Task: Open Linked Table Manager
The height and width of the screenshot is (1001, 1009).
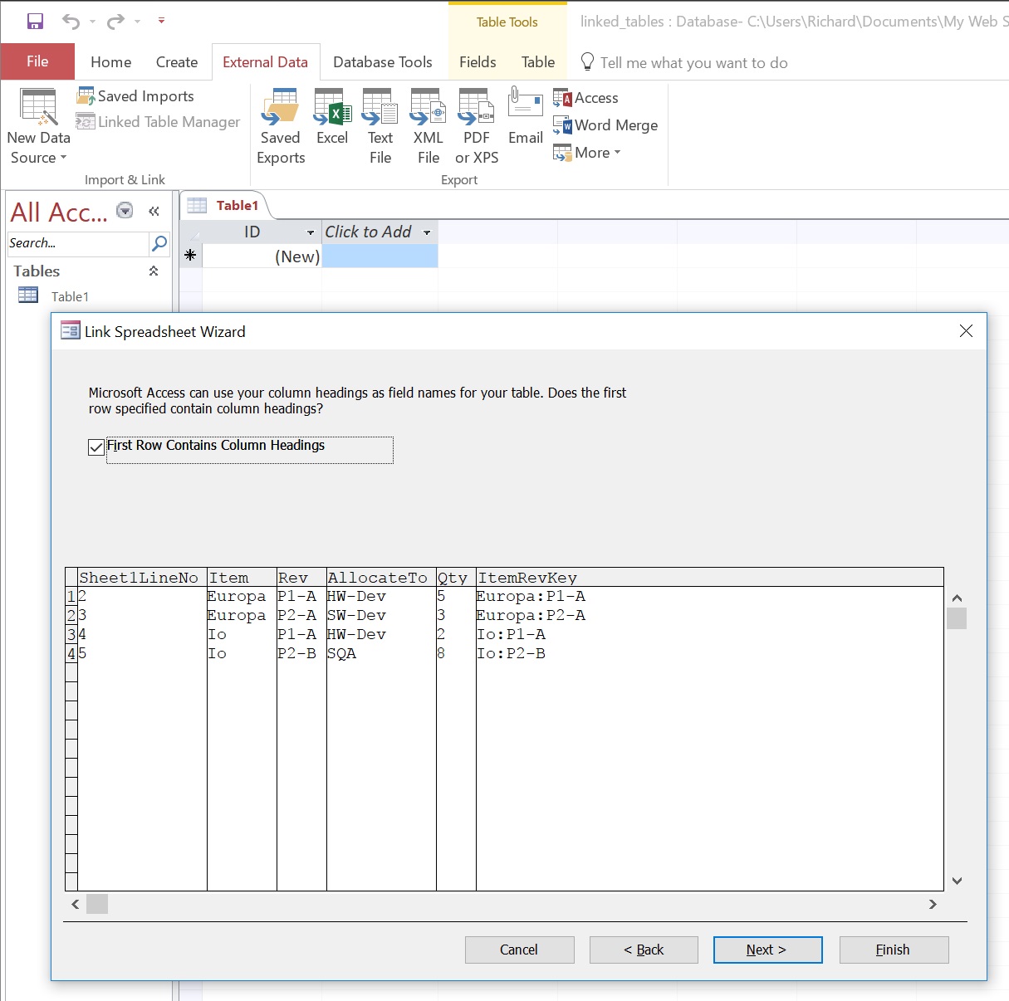Action: [158, 122]
